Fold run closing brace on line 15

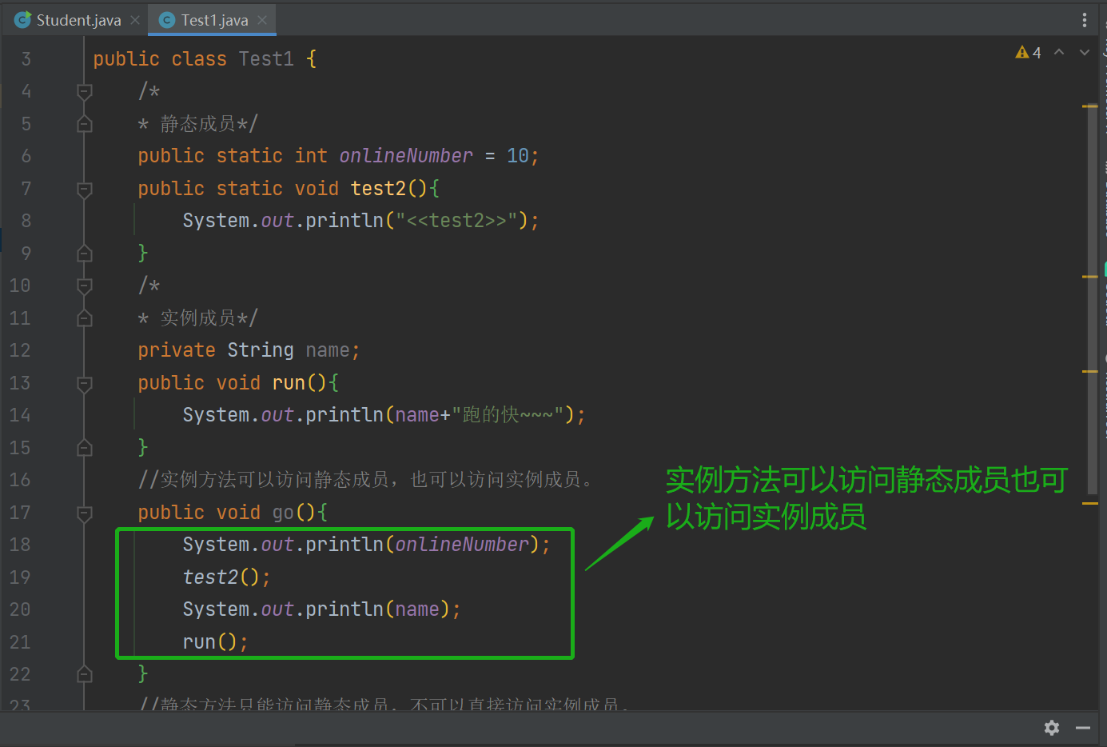(85, 448)
